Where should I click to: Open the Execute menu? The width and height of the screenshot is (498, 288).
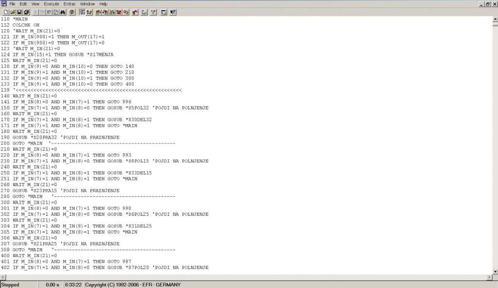[x=51, y=4]
